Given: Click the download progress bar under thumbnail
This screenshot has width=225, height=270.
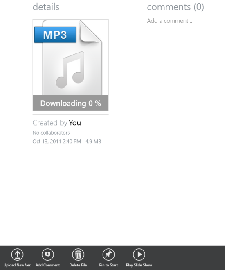Looking at the screenshot, I should [x=71, y=115].
